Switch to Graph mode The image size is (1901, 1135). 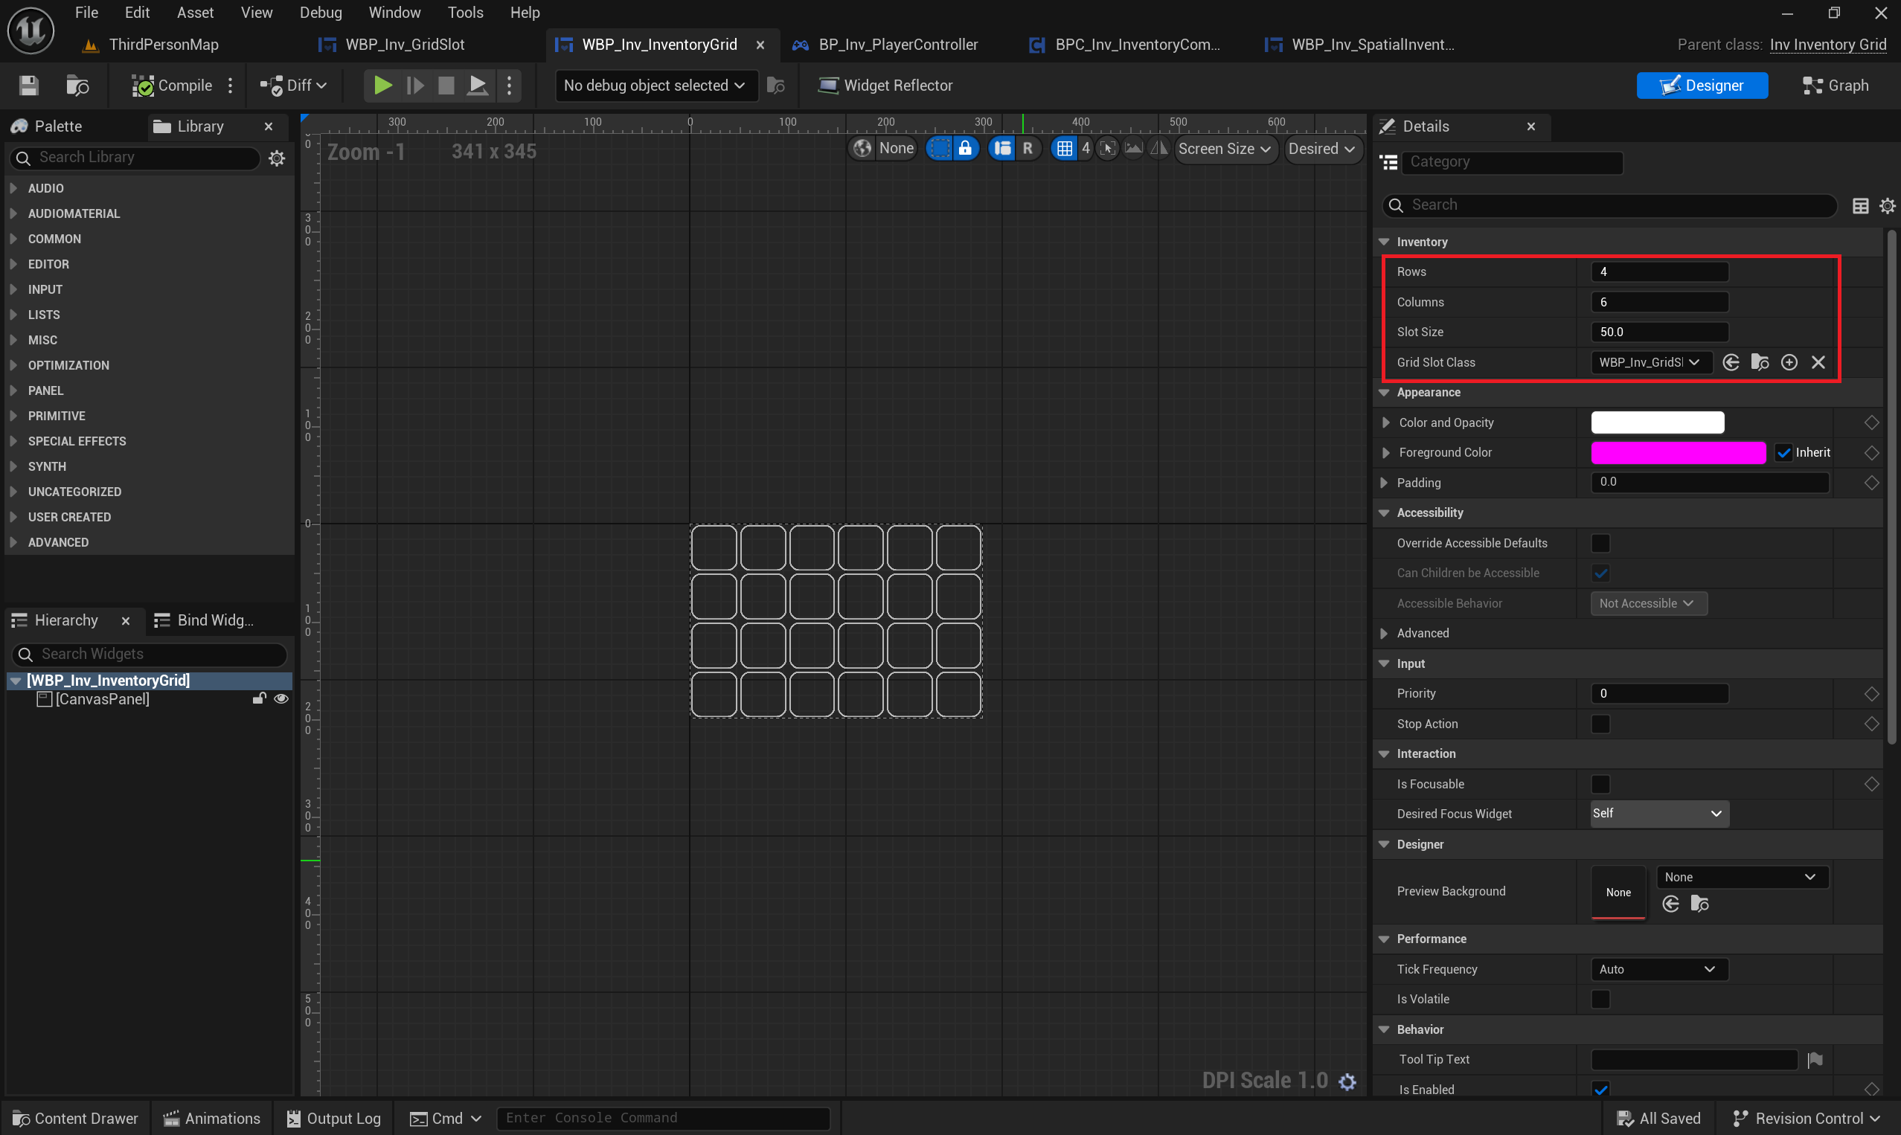coord(1836,86)
